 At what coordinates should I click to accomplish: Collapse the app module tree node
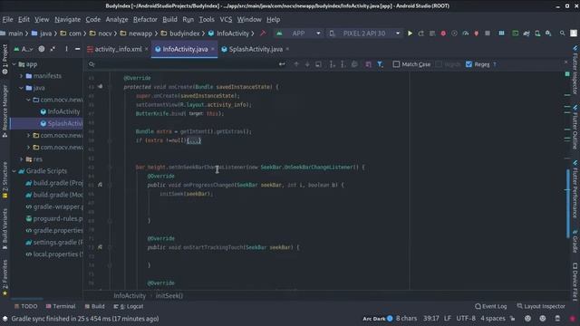pos(14,64)
